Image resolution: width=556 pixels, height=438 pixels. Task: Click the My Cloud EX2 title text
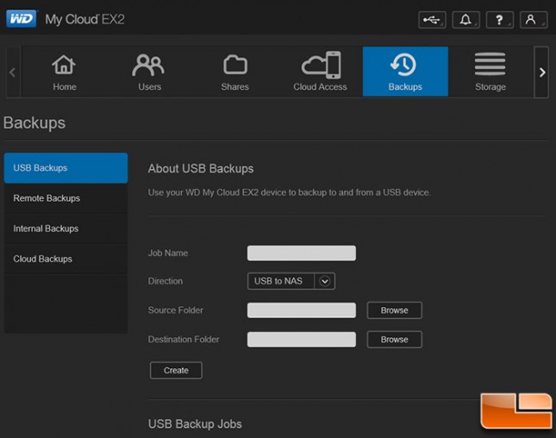(84, 19)
